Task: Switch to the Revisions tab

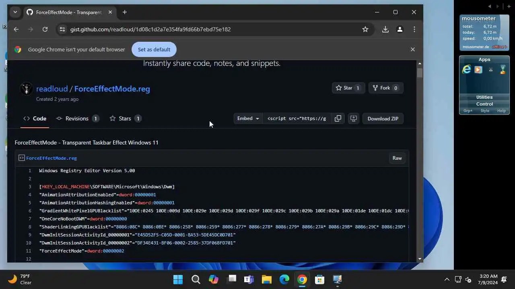Action: pyautogui.click(x=77, y=118)
